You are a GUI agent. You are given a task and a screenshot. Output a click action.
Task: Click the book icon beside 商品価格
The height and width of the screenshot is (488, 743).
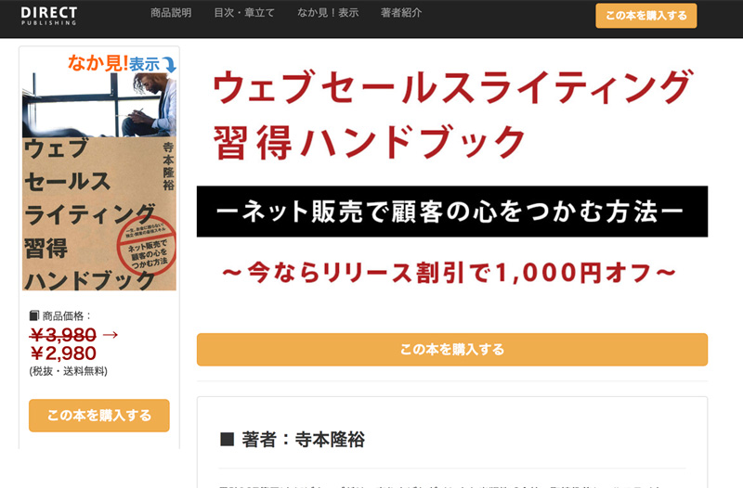34,315
